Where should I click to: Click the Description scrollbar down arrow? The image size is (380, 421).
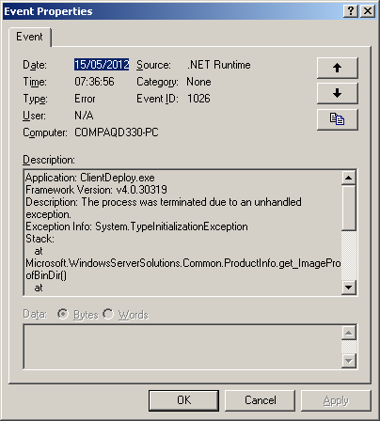coord(349,287)
